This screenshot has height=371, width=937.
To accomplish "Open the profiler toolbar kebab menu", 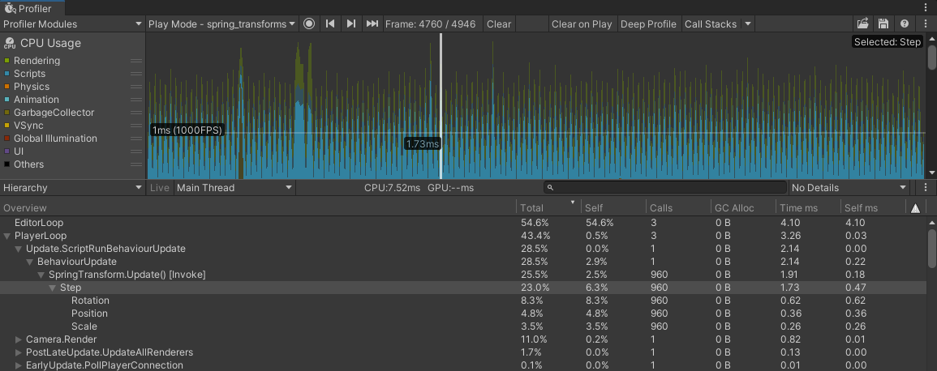I will [926, 23].
